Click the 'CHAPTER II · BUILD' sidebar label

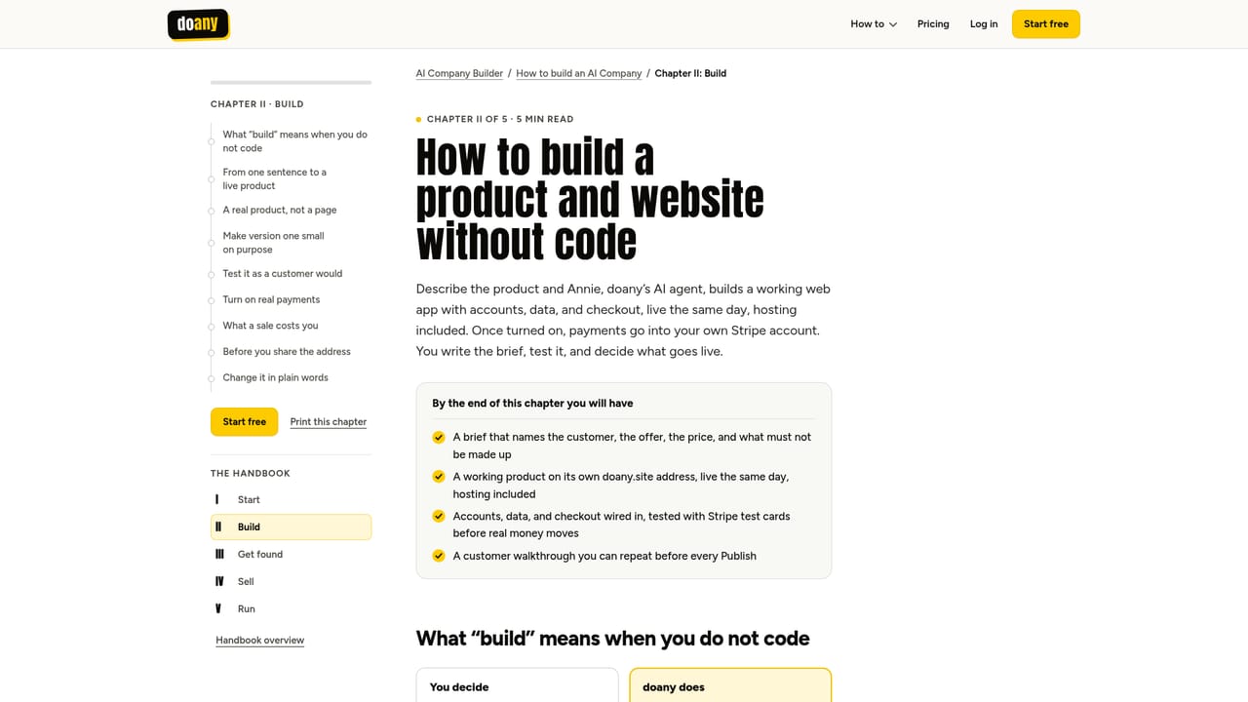coord(257,104)
